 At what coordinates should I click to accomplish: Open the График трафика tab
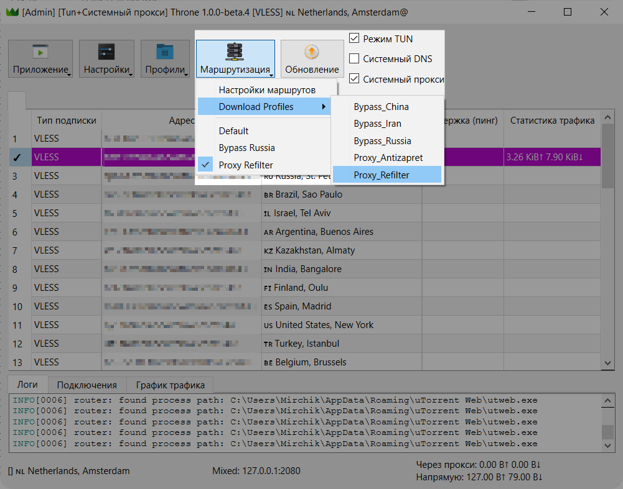click(170, 385)
